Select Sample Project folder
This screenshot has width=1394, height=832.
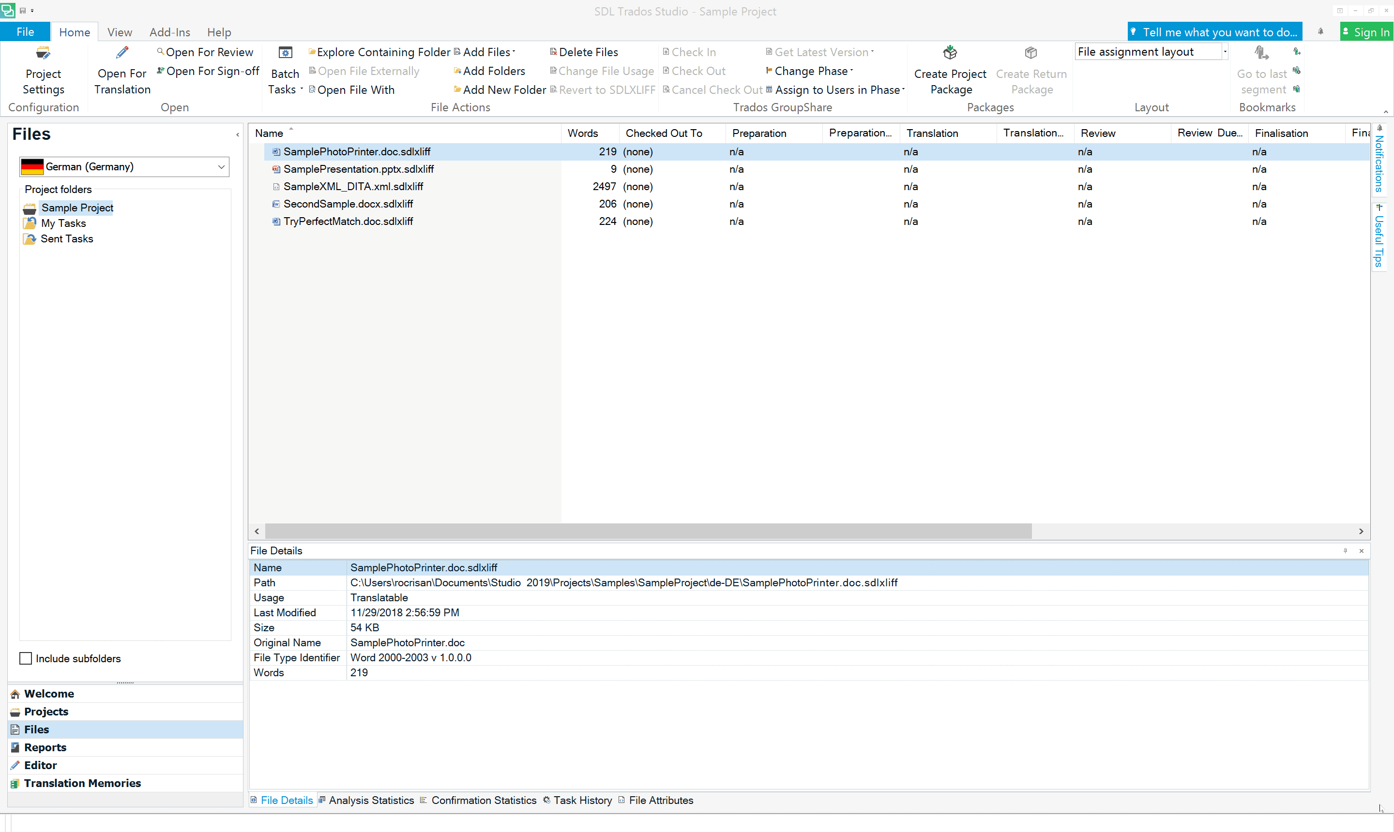coord(77,208)
